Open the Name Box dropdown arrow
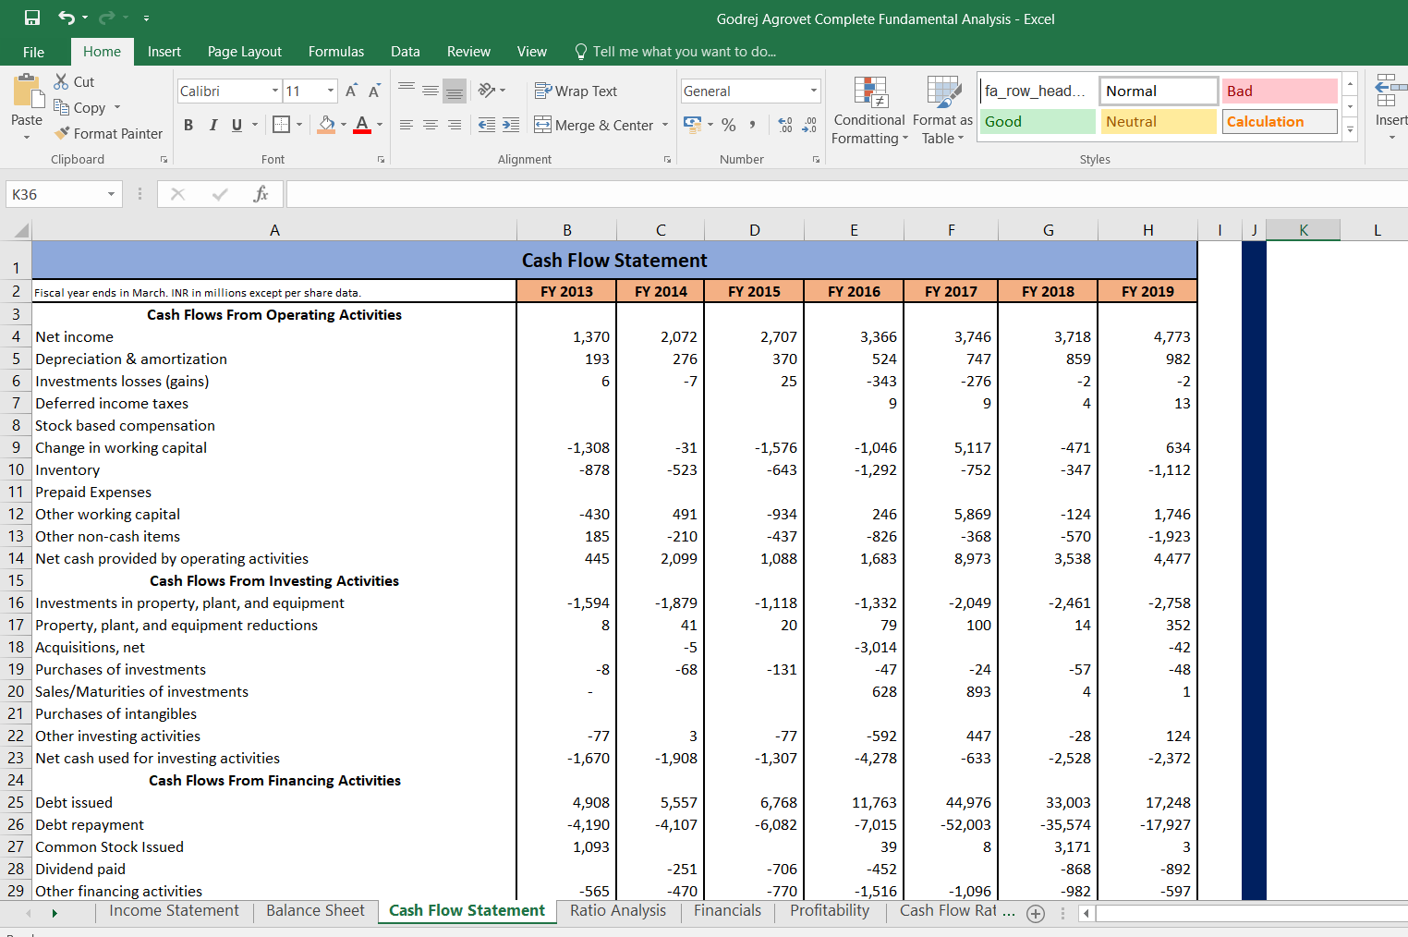1408x937 pixels. (x=111, y=194)
